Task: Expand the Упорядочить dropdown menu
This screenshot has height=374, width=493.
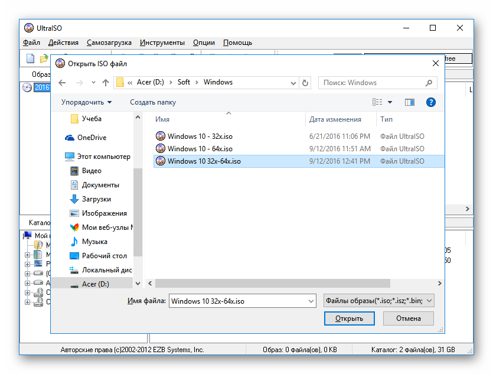Action: [86, 102]
